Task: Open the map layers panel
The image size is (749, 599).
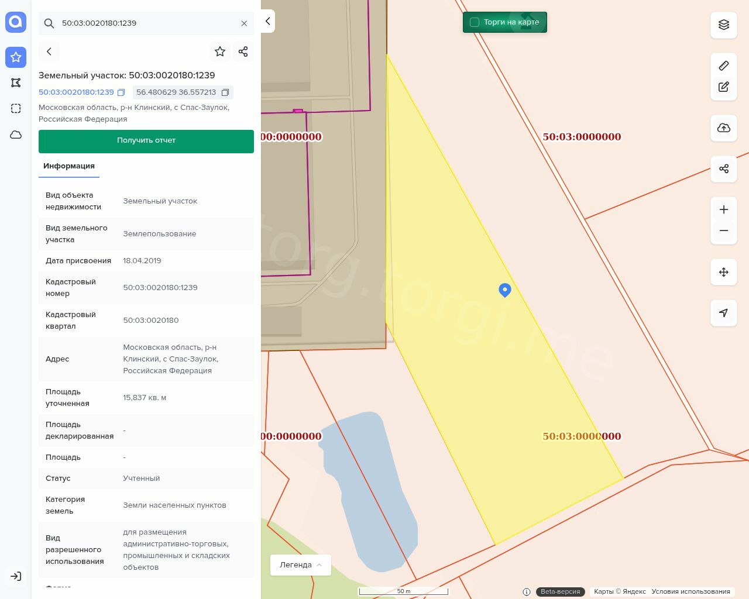Action: 723,25
